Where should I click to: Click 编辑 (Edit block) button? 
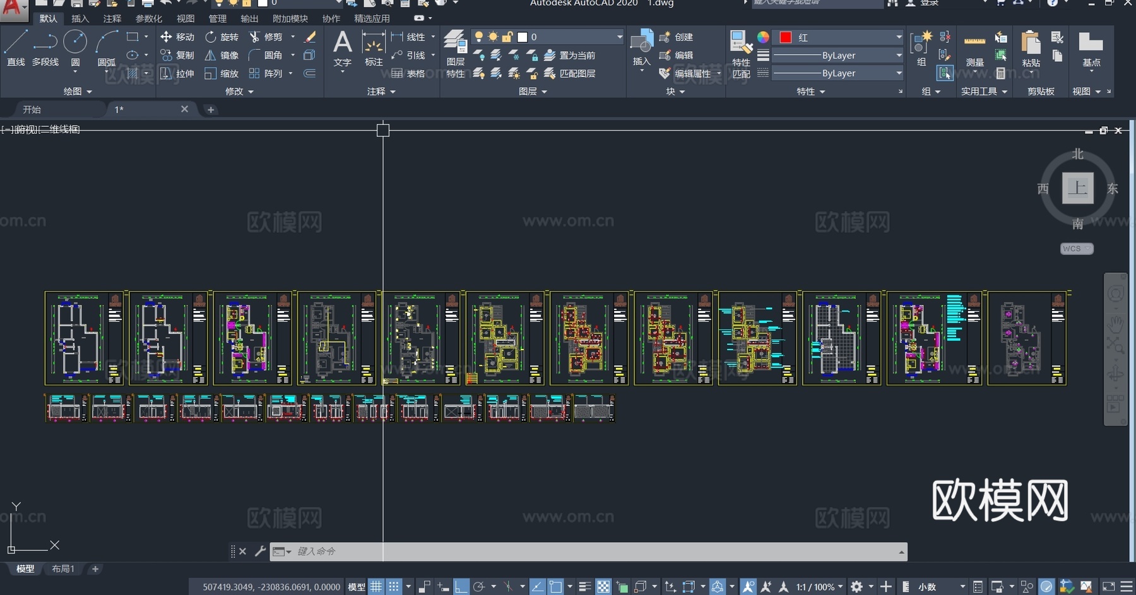pos(676,56)
